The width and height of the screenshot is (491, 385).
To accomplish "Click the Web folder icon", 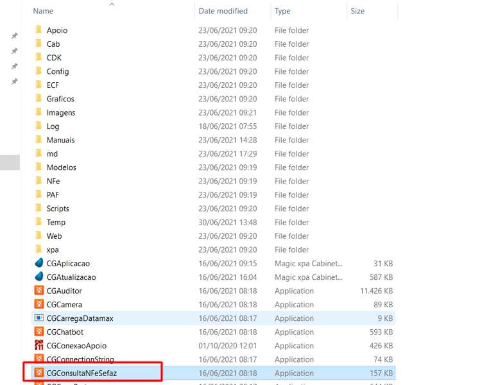I will tap(39, 235).
